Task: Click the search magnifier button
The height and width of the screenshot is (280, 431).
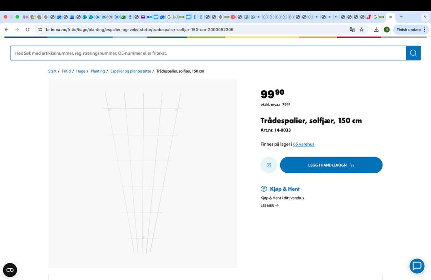Action: (x=413, y=53)
